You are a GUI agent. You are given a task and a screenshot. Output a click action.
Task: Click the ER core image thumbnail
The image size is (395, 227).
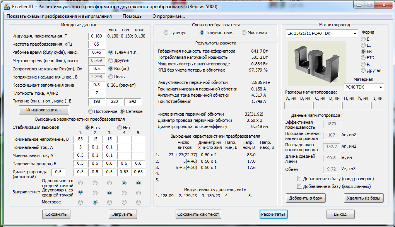point(317,63)
